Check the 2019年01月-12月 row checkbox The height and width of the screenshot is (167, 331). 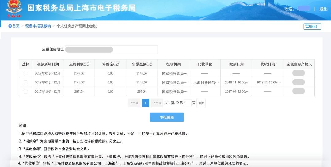(25, 73)
